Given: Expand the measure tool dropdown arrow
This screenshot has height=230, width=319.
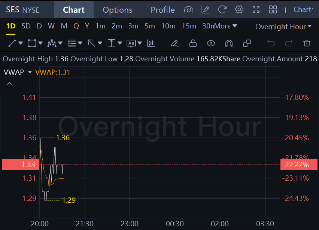Looking at the screenshot, I should [120, 43].
